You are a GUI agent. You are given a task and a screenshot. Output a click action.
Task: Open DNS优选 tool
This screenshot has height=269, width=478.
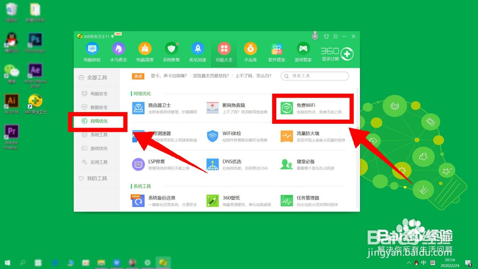click(x=237, y=164)
